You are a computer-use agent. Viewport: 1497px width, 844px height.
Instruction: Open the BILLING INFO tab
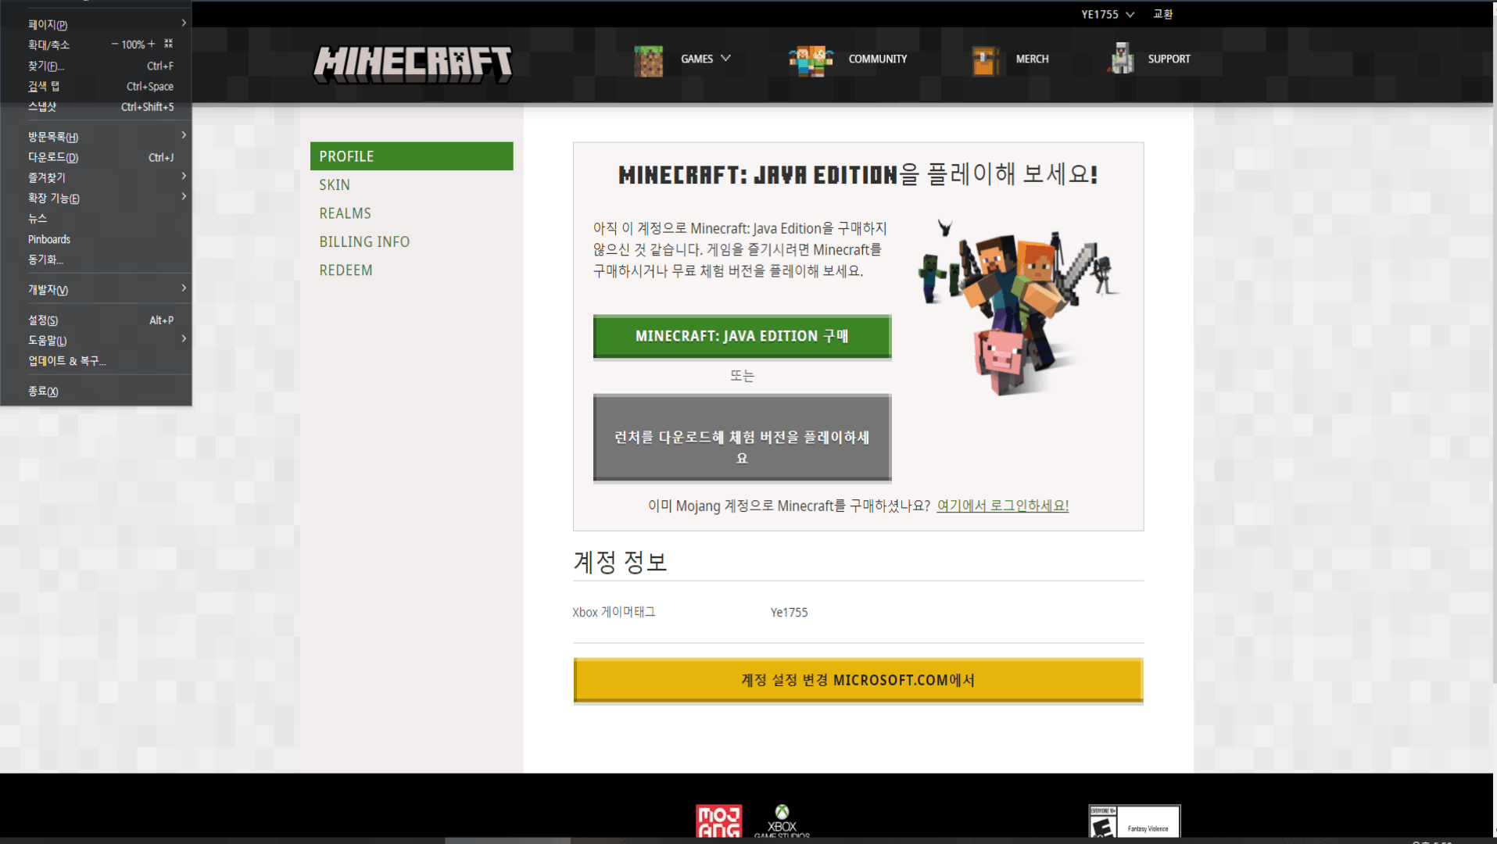[364, 241]
